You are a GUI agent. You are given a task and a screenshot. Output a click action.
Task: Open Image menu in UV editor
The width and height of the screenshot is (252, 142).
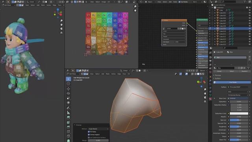click(x=104, y=2)
